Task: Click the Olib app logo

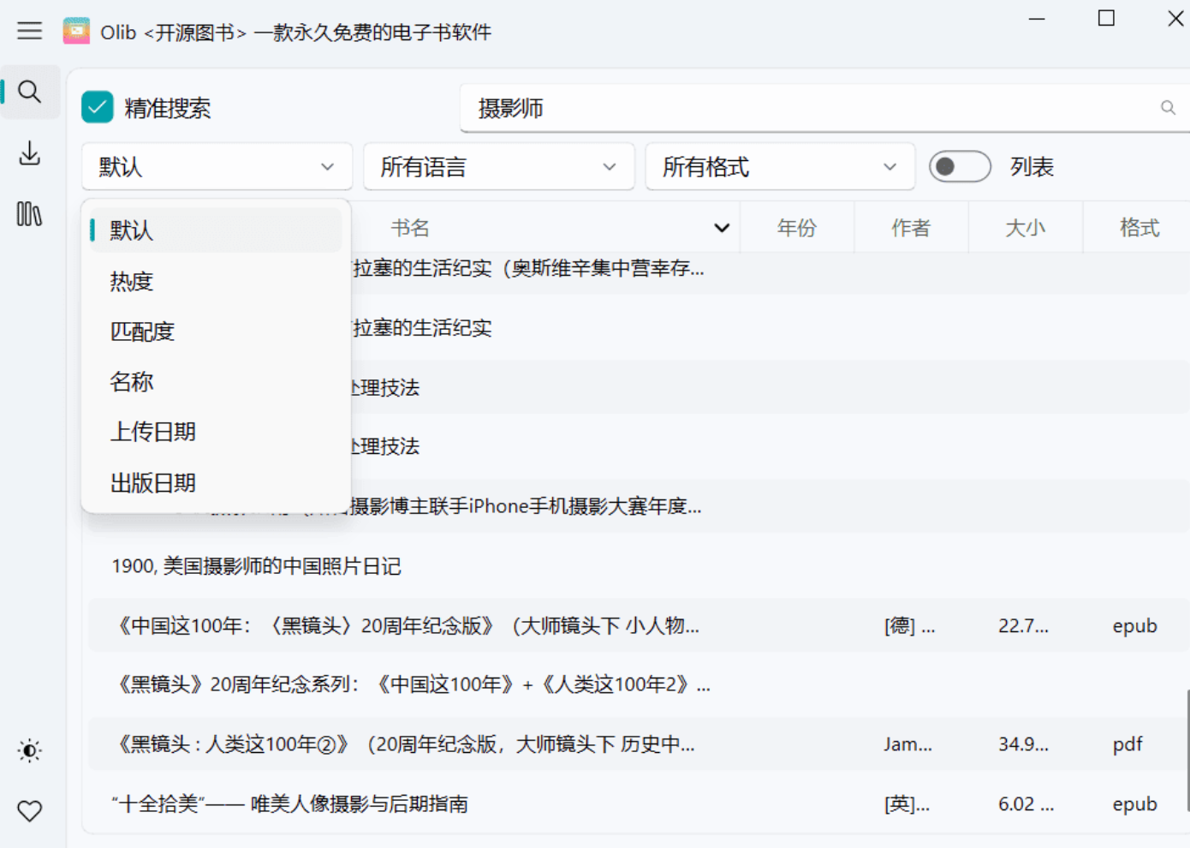Action: (x=77, y=30)
